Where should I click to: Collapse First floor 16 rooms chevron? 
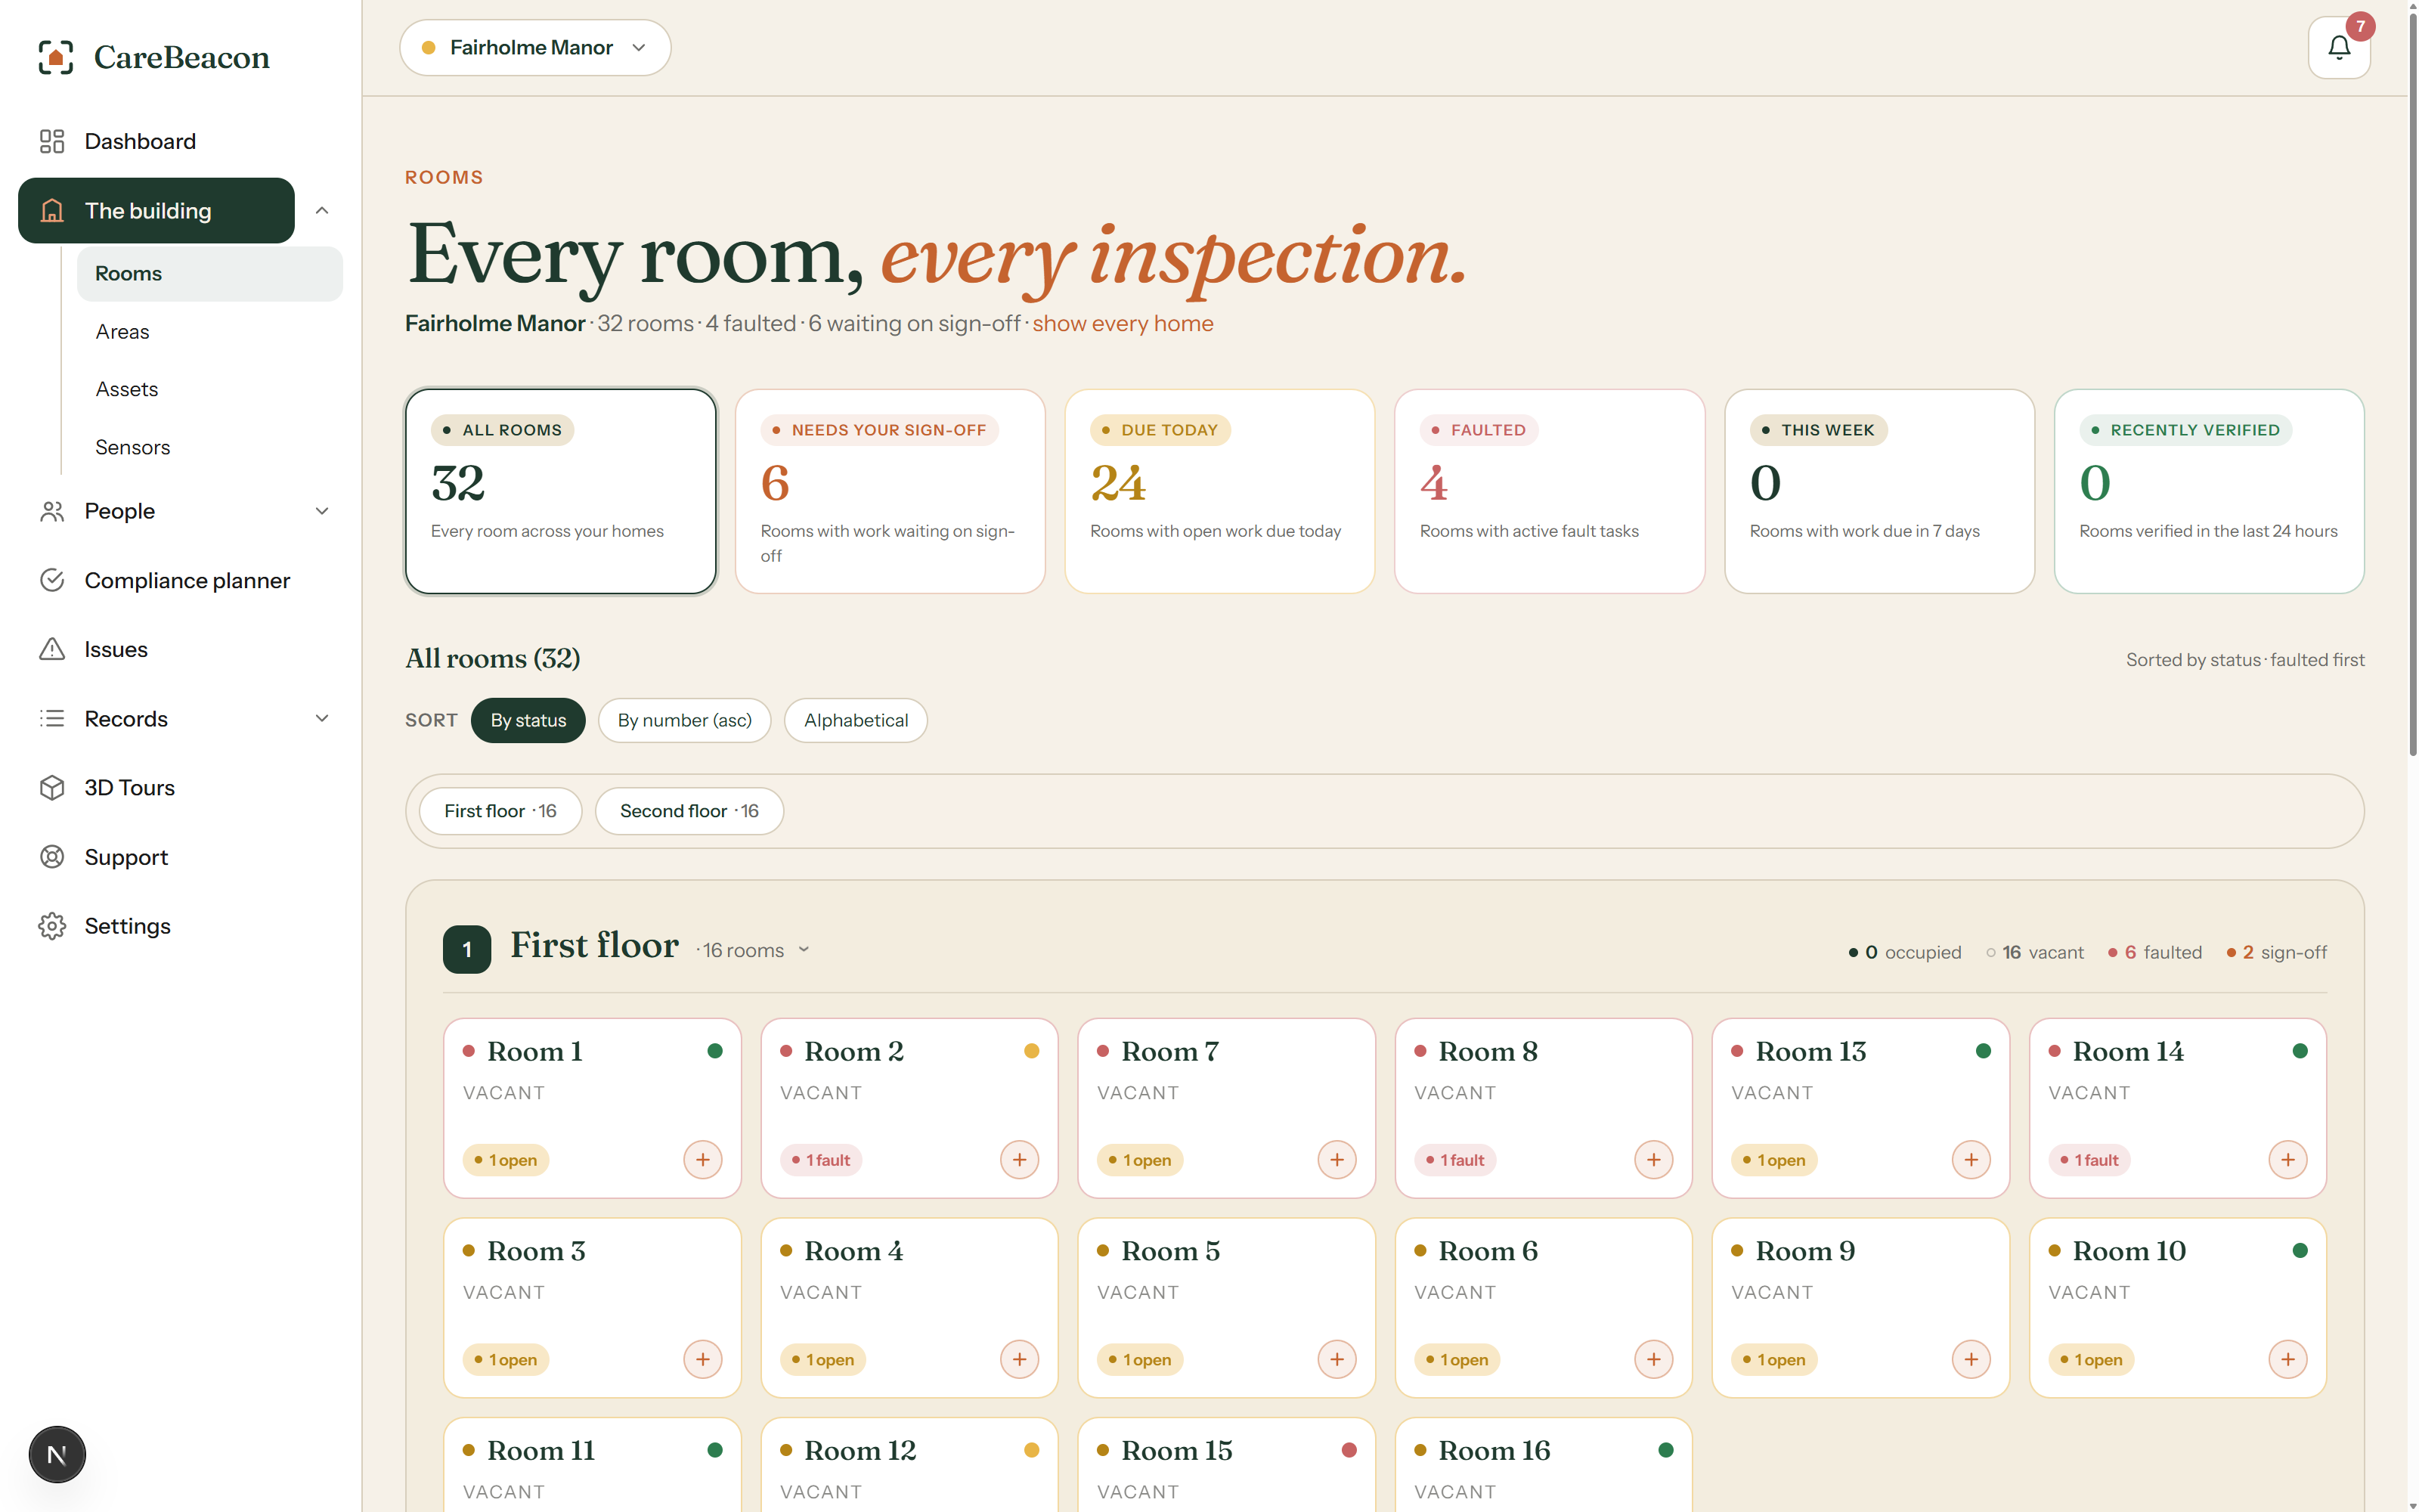804,950
